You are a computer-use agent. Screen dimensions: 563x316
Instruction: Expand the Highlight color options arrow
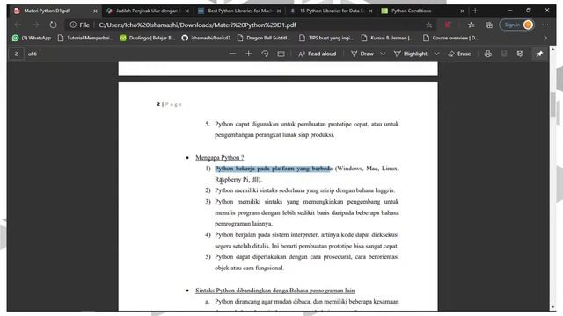436,54
